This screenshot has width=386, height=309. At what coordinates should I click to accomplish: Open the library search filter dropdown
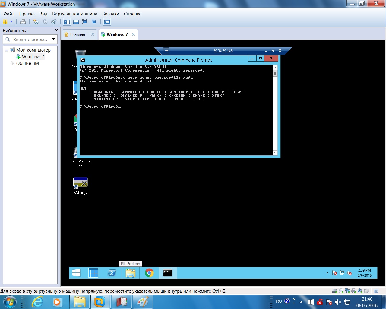pos(54,39)
